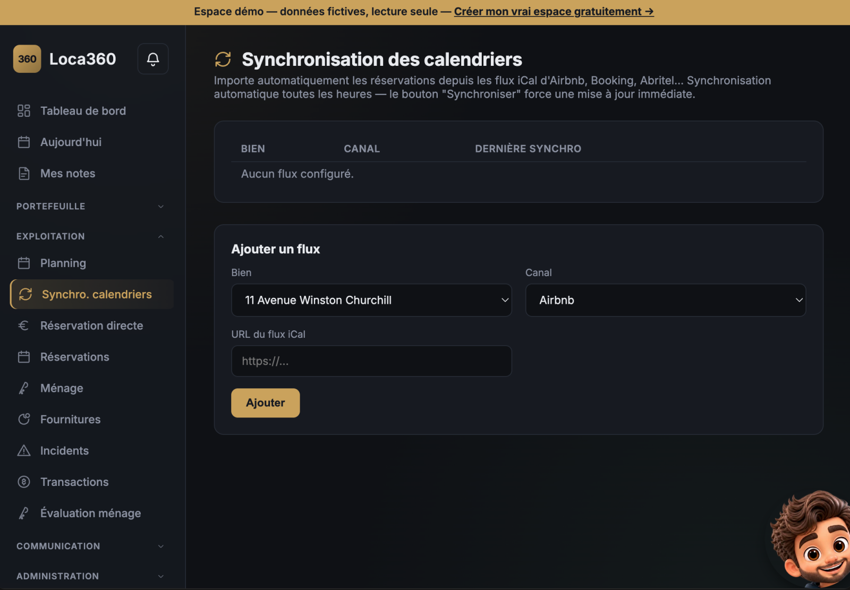Open the Évaluation ménage page
Screen dimensions: 850x590
(x=91, y=513)
